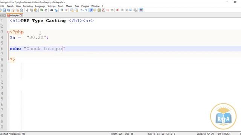The image size is (241, 135).
Task: Click the "30.20" string on line 4
Action: click(x=36, y=37)
